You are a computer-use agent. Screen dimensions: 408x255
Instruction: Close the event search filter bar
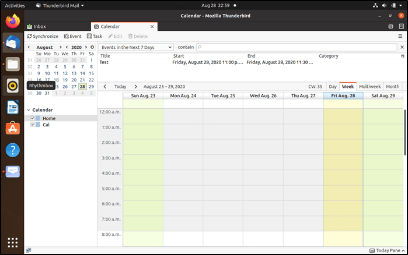click(x=402, y=47)
